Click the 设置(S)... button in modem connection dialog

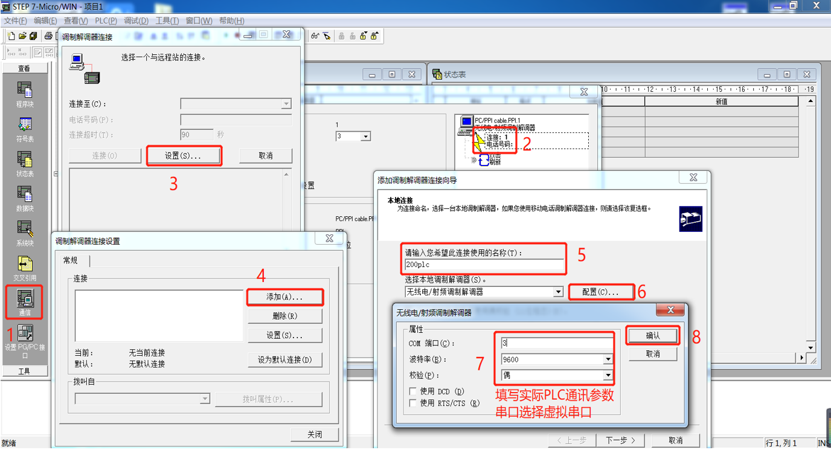184,156
